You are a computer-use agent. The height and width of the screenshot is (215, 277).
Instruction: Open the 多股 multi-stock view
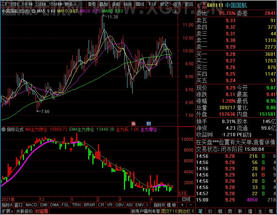116,4
